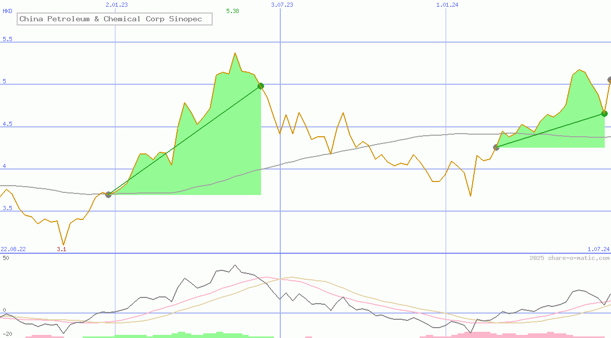Viewport: 611px width, 338px height.
Task: Click the green sell marker at price 5
Action: pos(261,86)
